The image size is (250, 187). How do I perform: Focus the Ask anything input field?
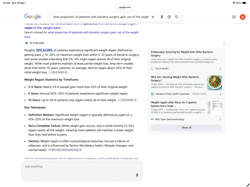point(82,171)
